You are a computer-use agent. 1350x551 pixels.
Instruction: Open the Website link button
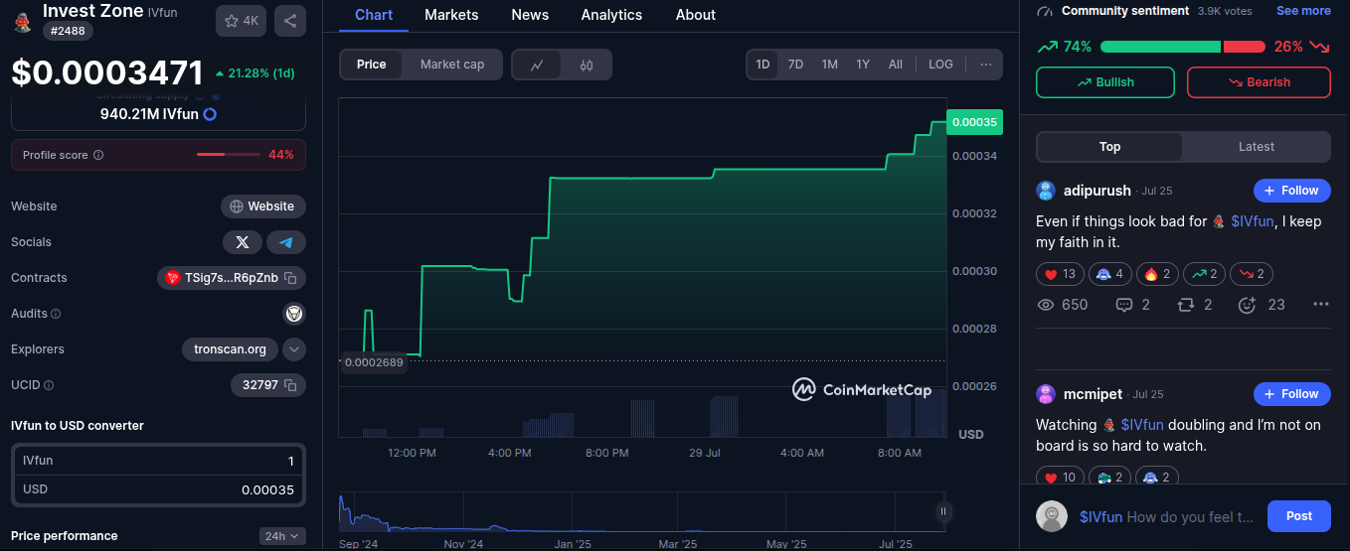[x=263, y=207]
